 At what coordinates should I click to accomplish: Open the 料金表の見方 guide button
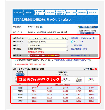pos(88,27)
